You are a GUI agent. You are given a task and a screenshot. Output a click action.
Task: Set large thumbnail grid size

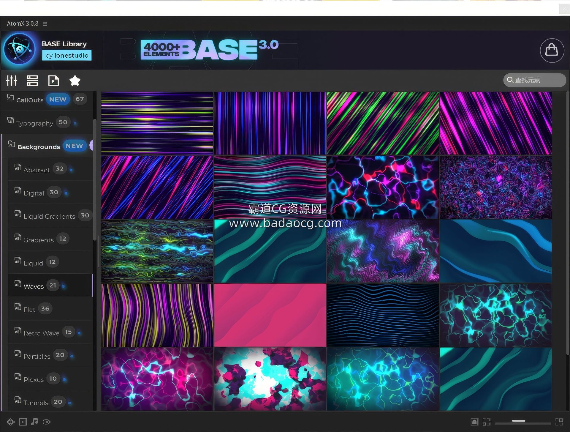559,422
